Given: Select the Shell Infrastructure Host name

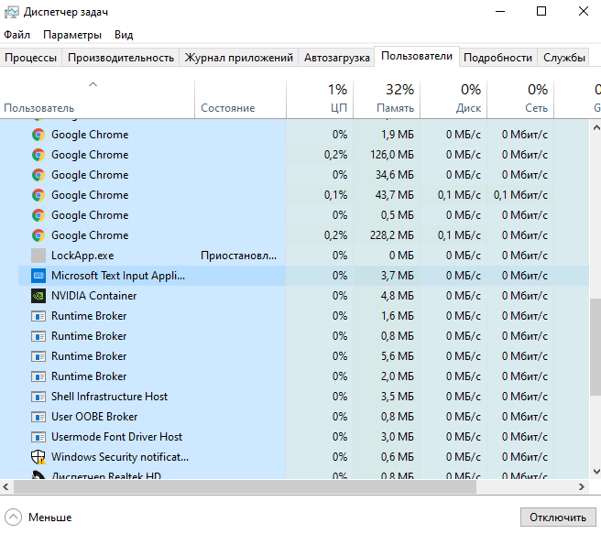Looking at the screenshot, I should pos(109,397).
